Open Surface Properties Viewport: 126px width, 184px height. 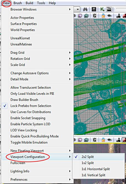(37, 24)
